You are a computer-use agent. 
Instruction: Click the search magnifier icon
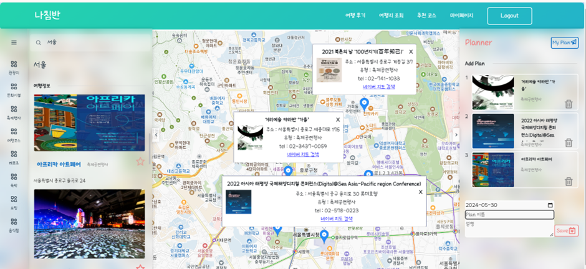click(x=38, y=42)
